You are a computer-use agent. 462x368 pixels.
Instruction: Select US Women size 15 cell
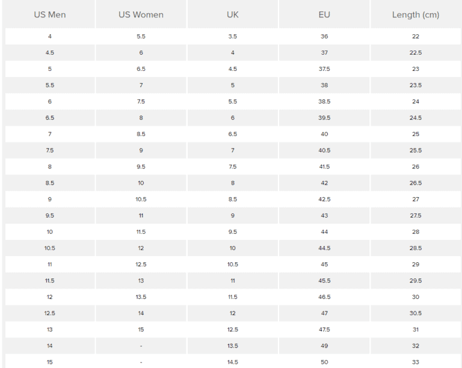(x=141, y=330)
